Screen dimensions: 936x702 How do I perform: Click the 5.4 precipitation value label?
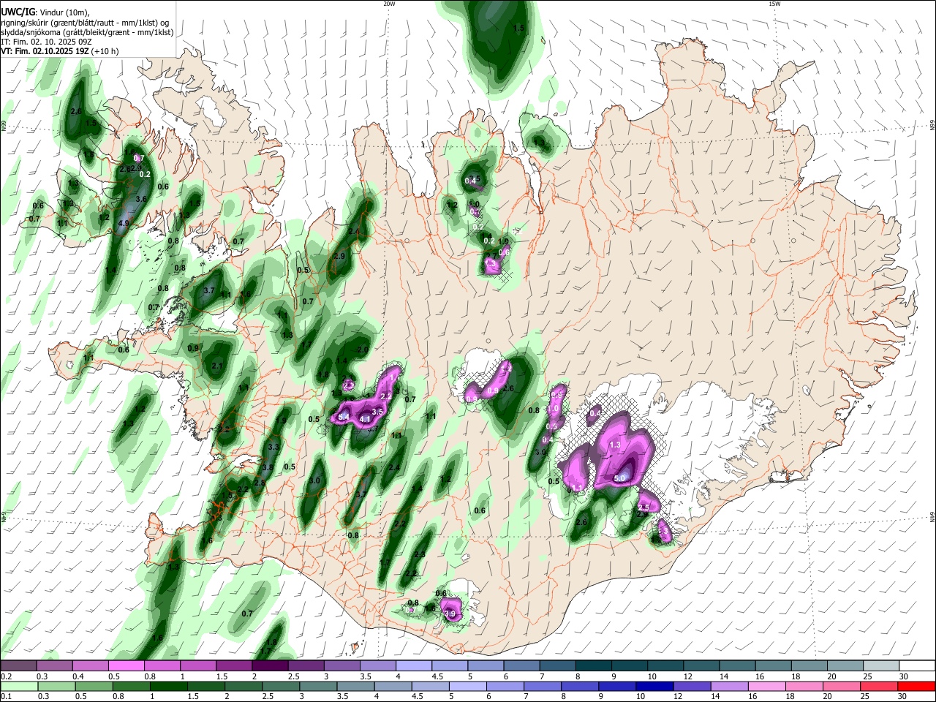344,416
